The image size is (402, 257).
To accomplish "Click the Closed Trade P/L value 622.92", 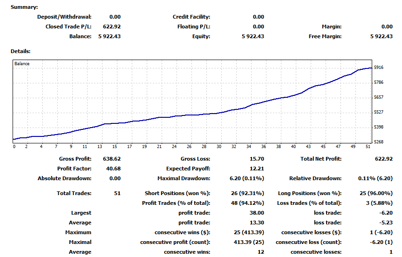I will tap(112, 27).
